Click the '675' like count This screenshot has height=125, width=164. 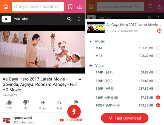coord(9,108)
